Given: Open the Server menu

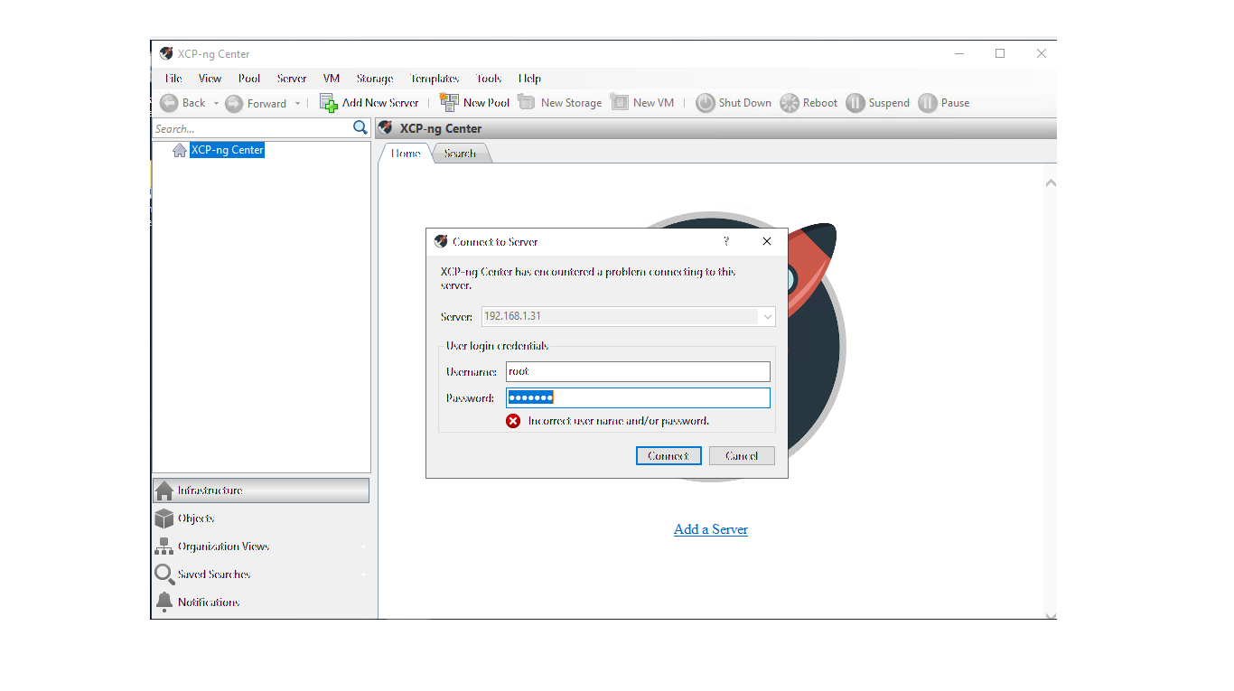Looking at the screenshot, I should [x=292, y=79].
